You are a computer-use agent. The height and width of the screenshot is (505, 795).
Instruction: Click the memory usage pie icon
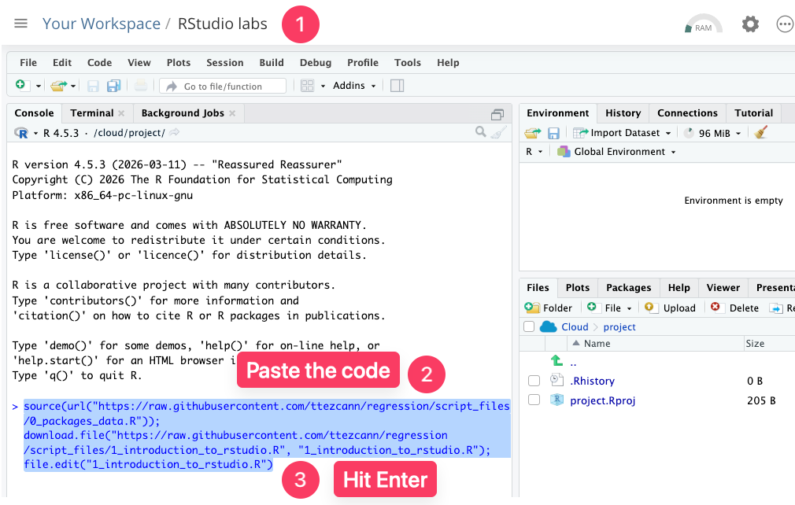(x=689, y=133)
